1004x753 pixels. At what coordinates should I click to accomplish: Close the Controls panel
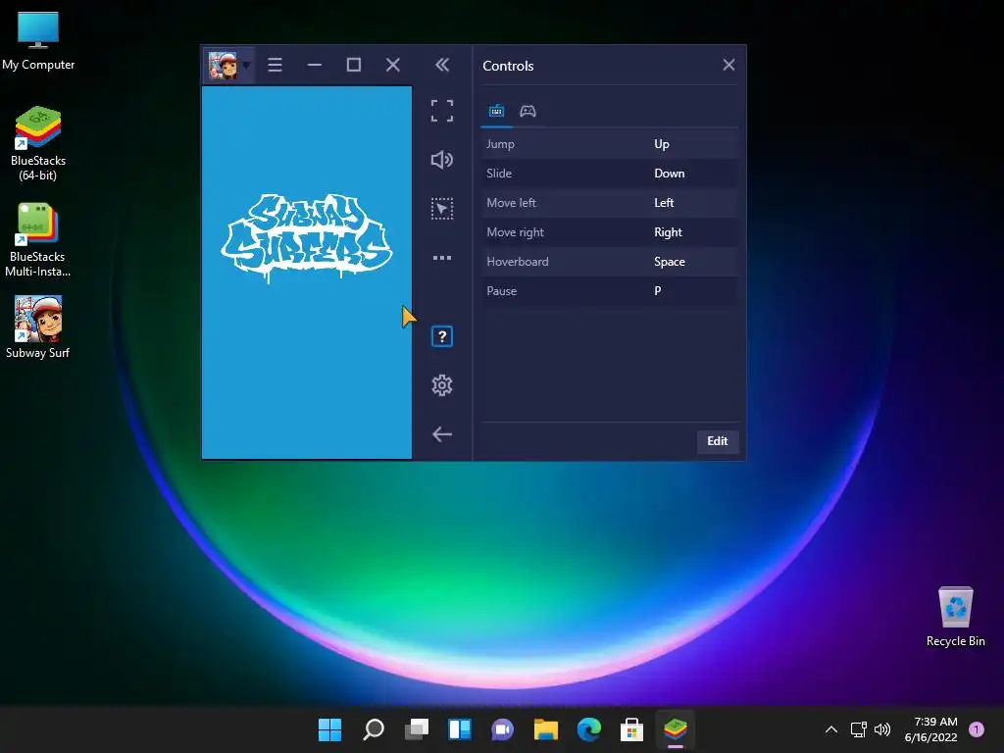click(728, 65)
